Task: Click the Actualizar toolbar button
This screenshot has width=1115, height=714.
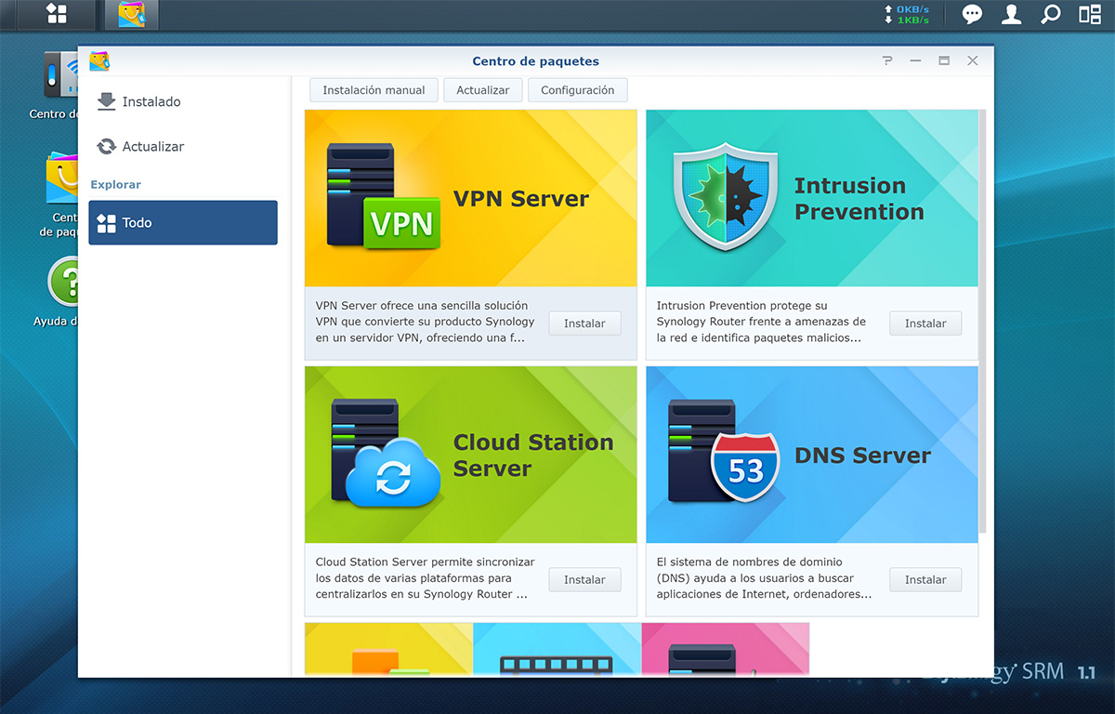Action: (483, 90)
